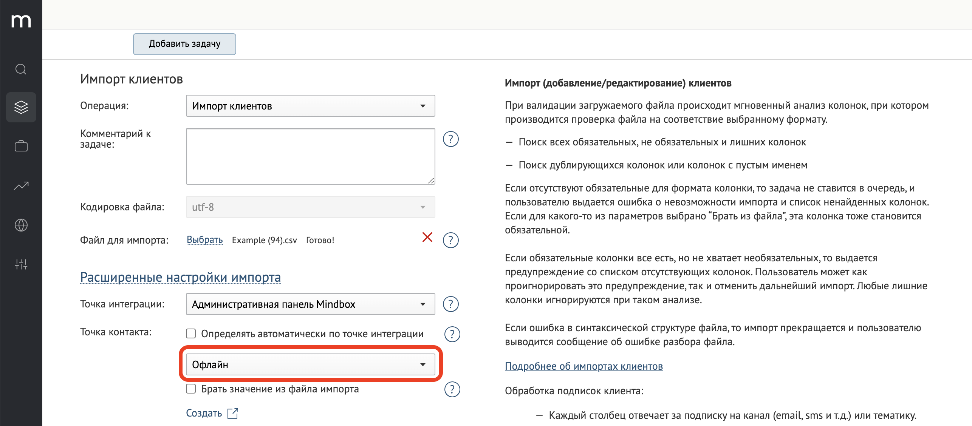Open the Офлайн contact point dropdown
This screenshot has height=426, width=972.
(x=310, y=364)
